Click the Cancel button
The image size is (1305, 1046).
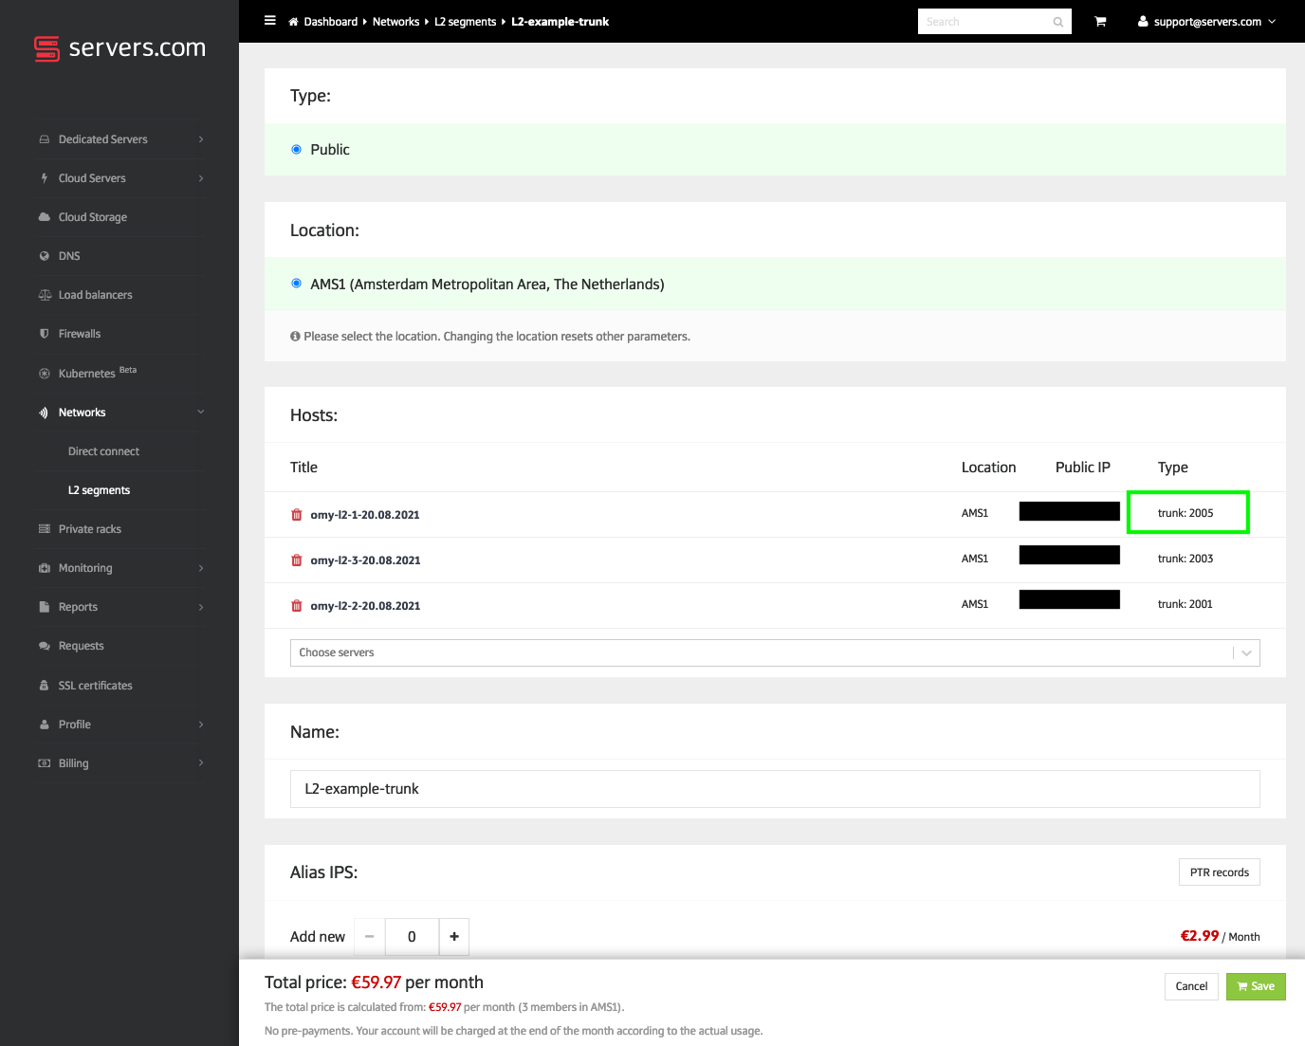click(1191, 986)
